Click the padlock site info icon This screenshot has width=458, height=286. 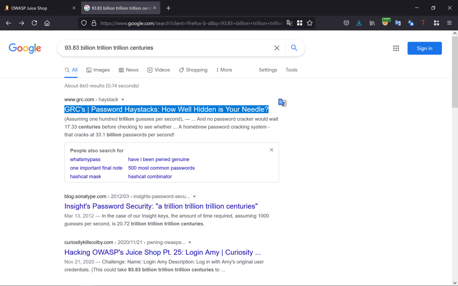point(94,23)
